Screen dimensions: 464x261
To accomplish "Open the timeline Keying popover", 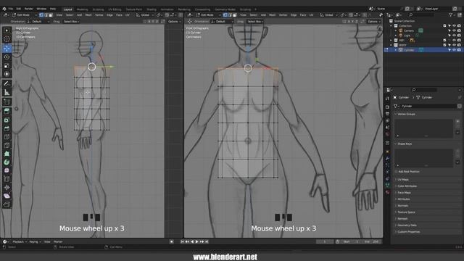I will [35, 241].
